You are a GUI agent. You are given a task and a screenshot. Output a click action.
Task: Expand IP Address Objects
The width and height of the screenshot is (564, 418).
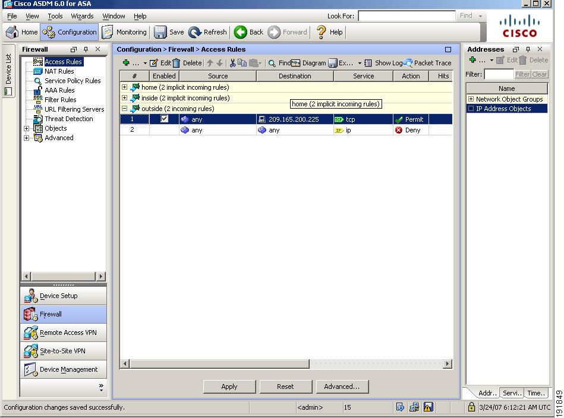tap(471, 109)
